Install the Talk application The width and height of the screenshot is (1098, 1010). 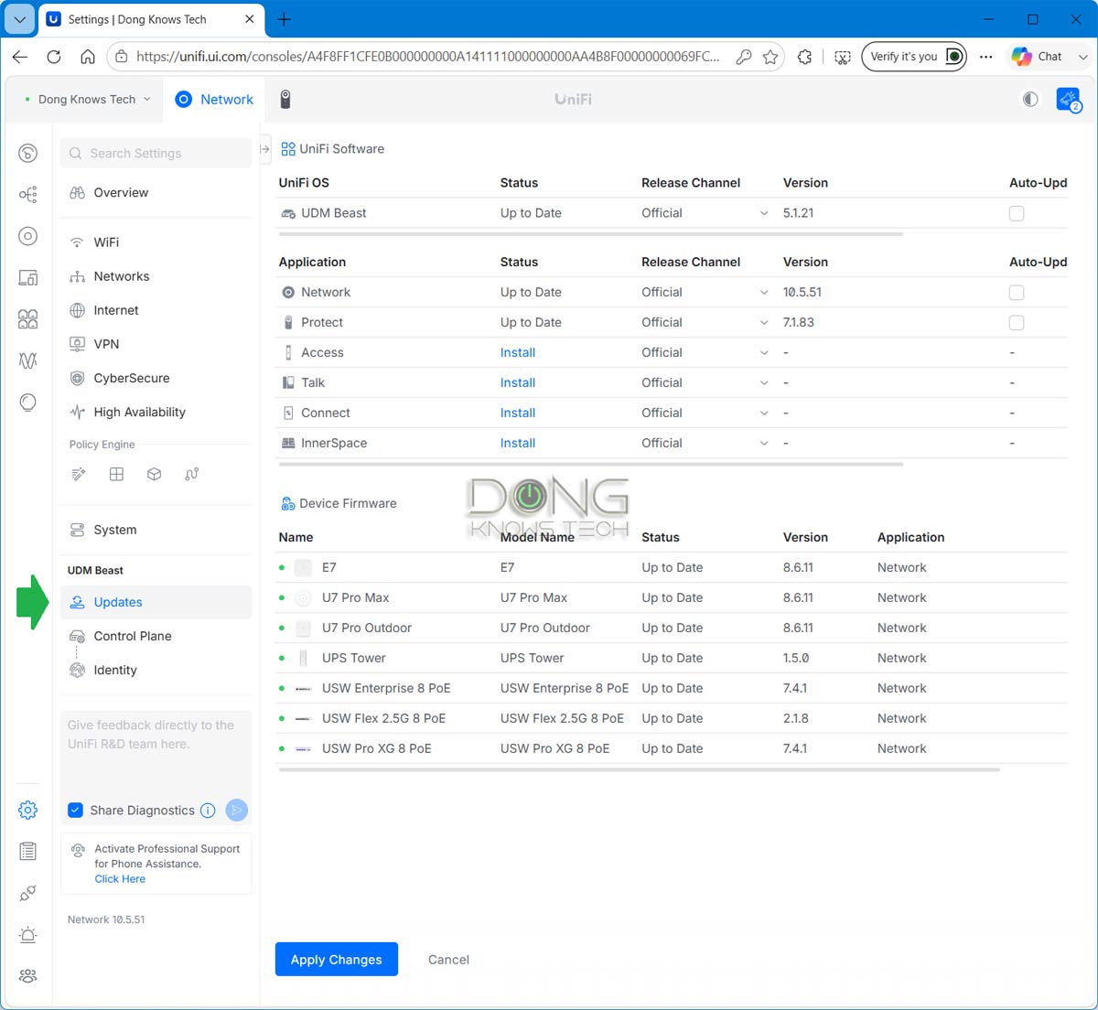[x=518, y=382]
